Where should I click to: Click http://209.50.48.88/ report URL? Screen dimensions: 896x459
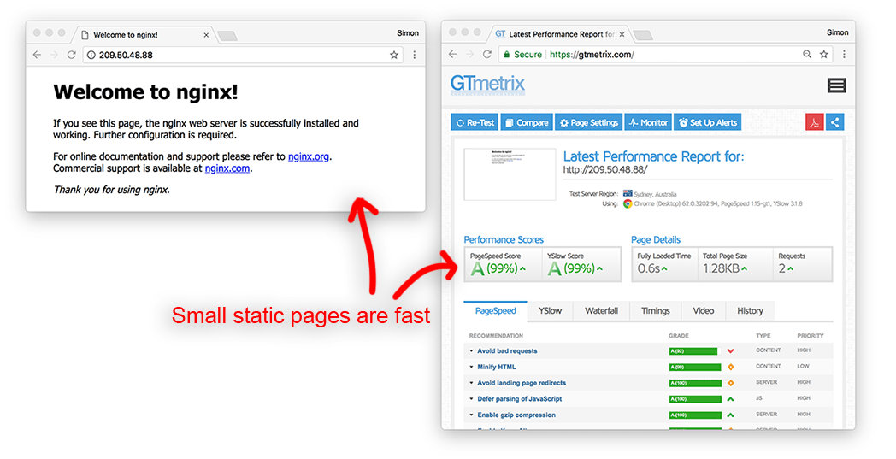pos(605,170)
